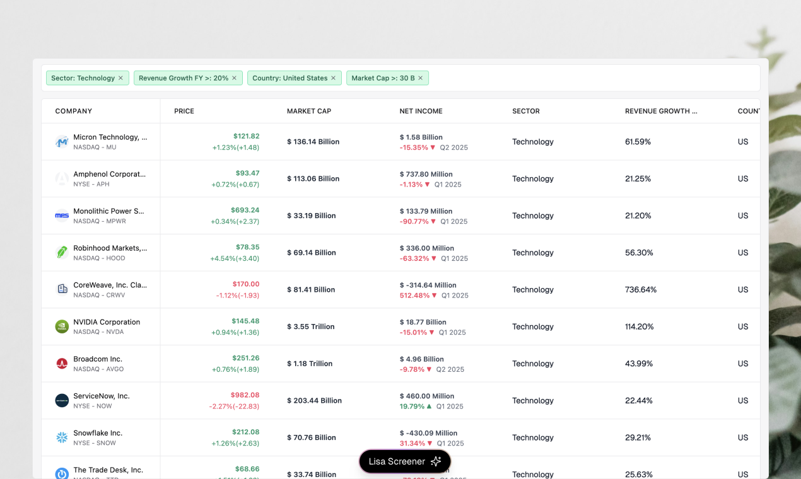801x479 pixels.
Task: Click Snowflake's market cap $ 70.76 Billion
Action: tap(312, 437)
